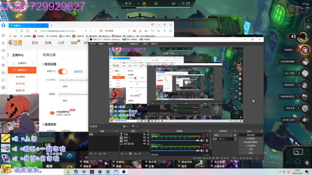Open browser screenshot scissors tool
Viewport: 312px width, 175px height.
point(145,31)
